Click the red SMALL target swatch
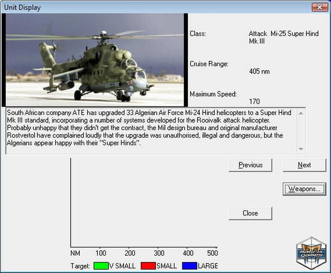 148,266
